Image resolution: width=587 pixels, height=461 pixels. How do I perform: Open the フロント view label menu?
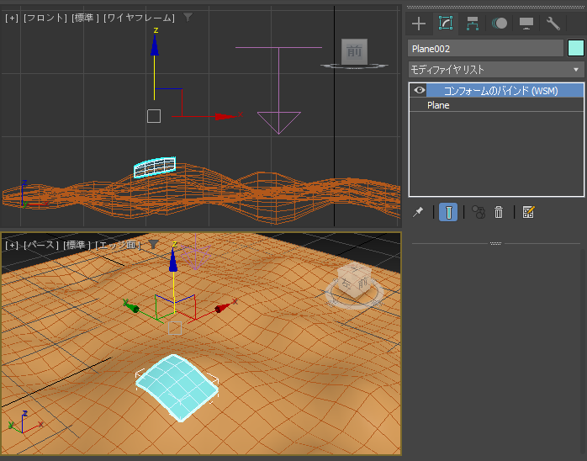pyautogui.click(x=45, y=18)
